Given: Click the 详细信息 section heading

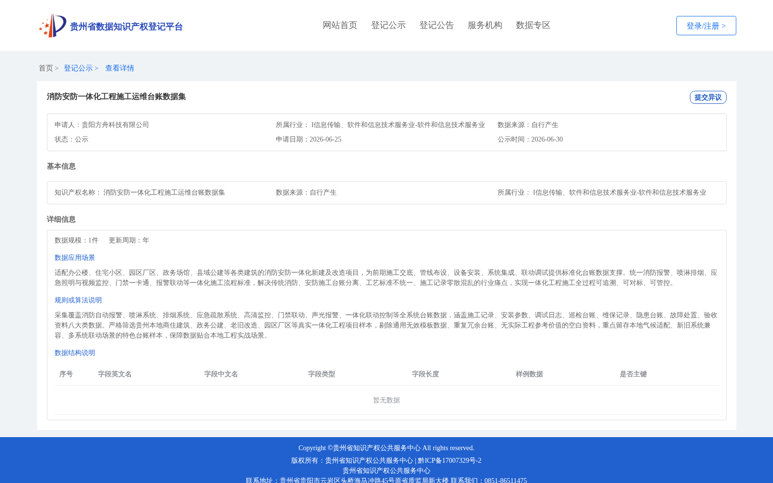Looking at the screenshot, I should coord(61,219).
